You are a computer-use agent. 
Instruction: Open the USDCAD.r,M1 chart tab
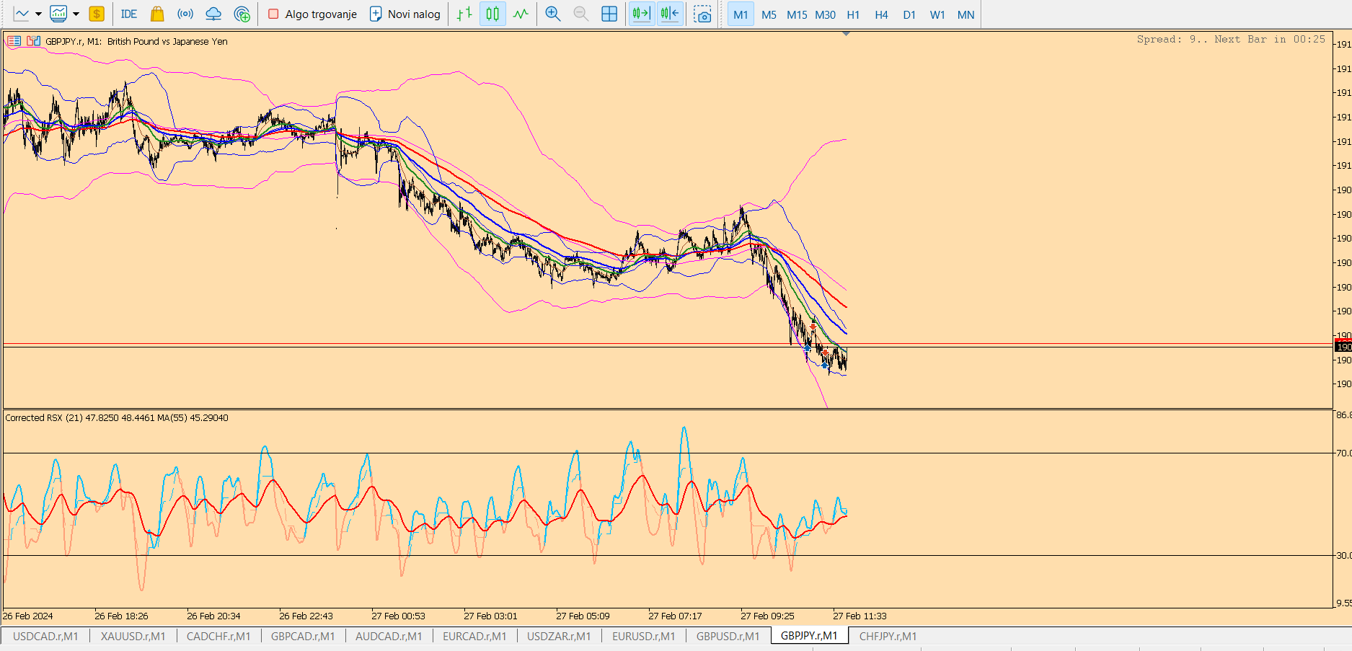coord(45,636)
